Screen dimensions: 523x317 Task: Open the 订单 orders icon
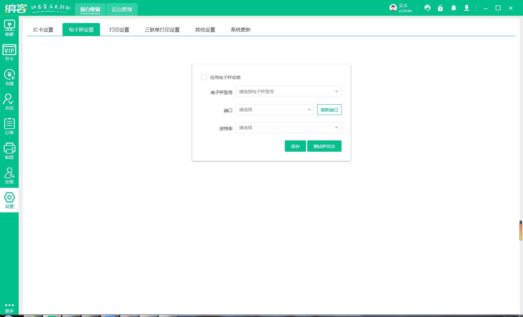9,126
